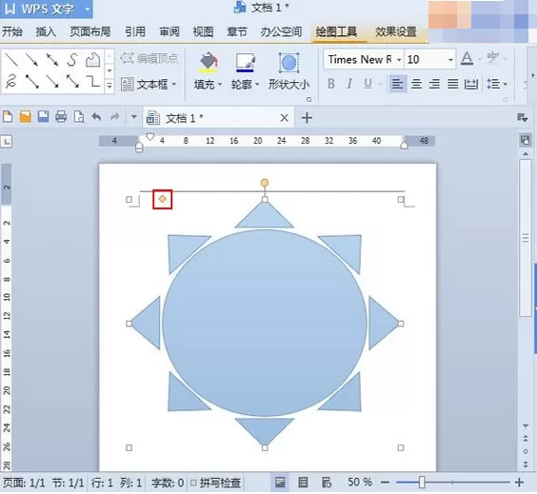
Task: Open the font name dropdown
Action: click(399, 60)
